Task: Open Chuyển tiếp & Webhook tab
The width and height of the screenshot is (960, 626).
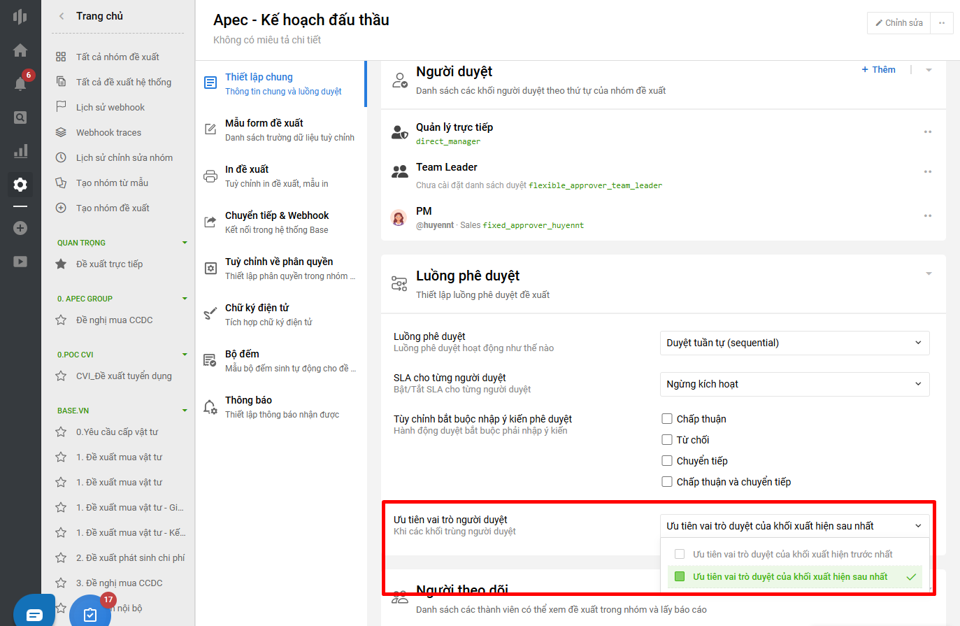Action: point(281,222)
